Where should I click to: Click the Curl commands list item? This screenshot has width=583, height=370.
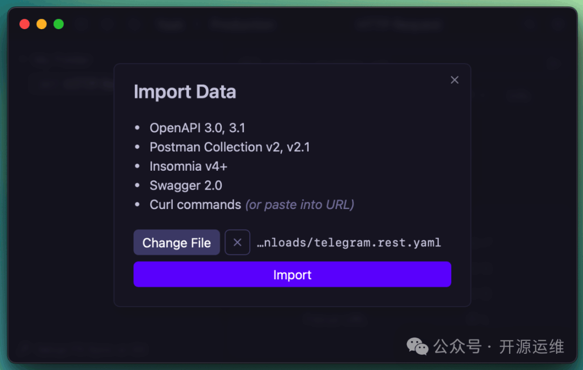point(195,205)
